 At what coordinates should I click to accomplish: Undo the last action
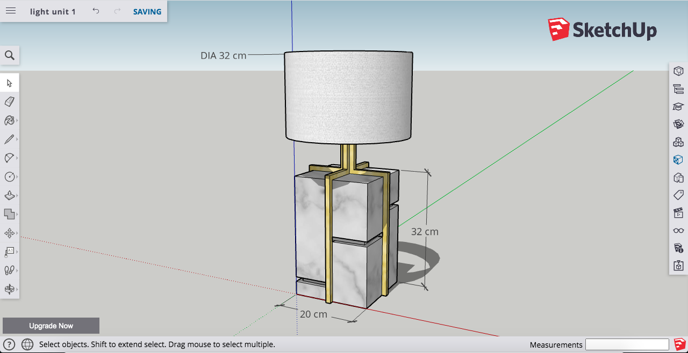tap(96, 11)
